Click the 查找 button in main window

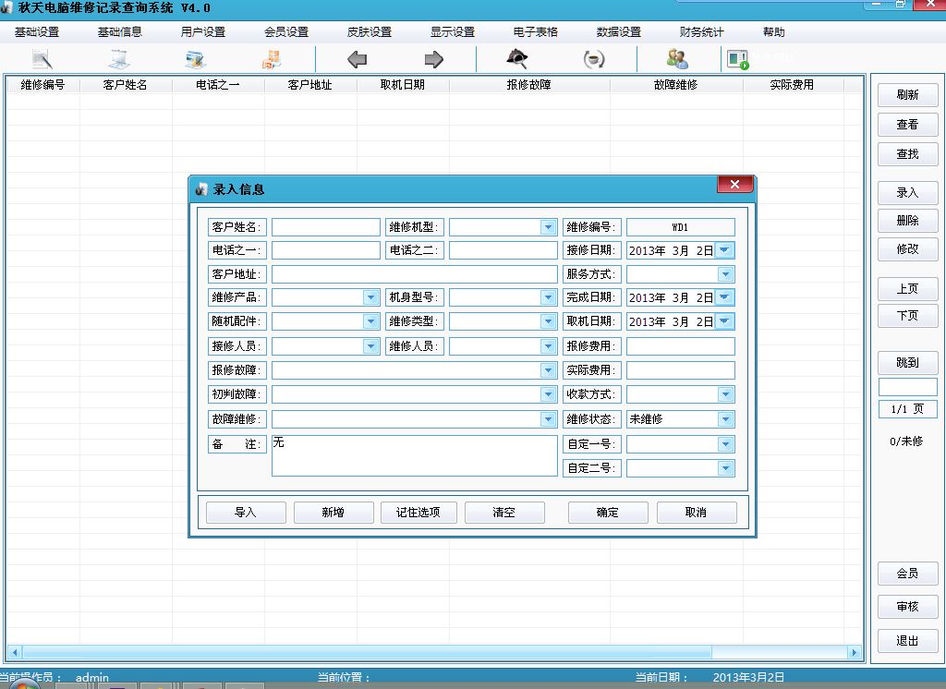point(907,154)
